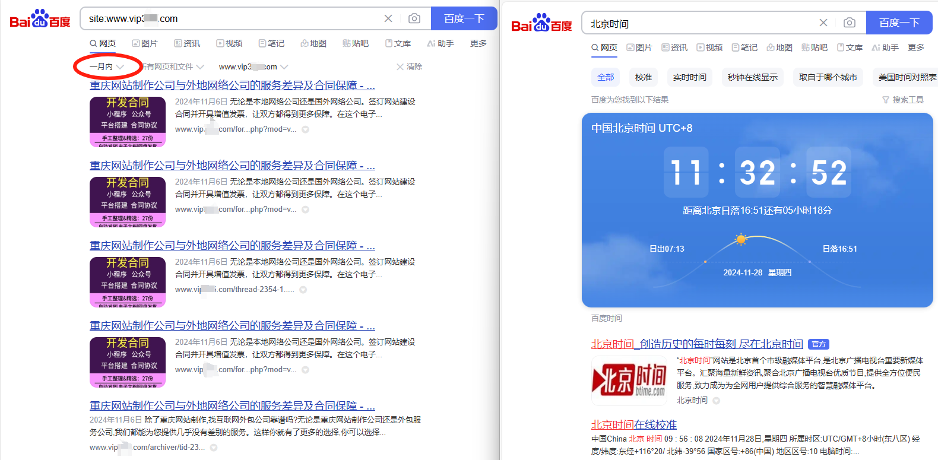Switch to 地图 tab in the right window
The width and height of the screenshot is (938, 460).
coord(779,47)
